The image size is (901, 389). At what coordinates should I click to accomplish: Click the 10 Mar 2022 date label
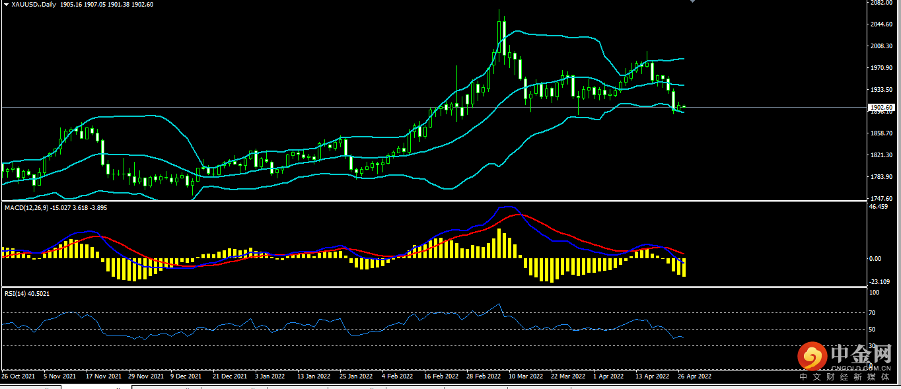pyautogui.click(x=526, y=376)
